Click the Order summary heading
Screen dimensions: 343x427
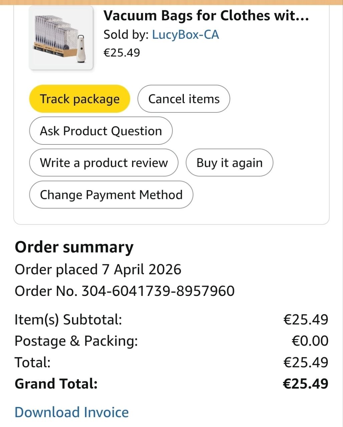(x=74, y=247)
